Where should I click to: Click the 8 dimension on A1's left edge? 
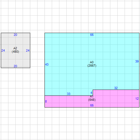(46, 101)
